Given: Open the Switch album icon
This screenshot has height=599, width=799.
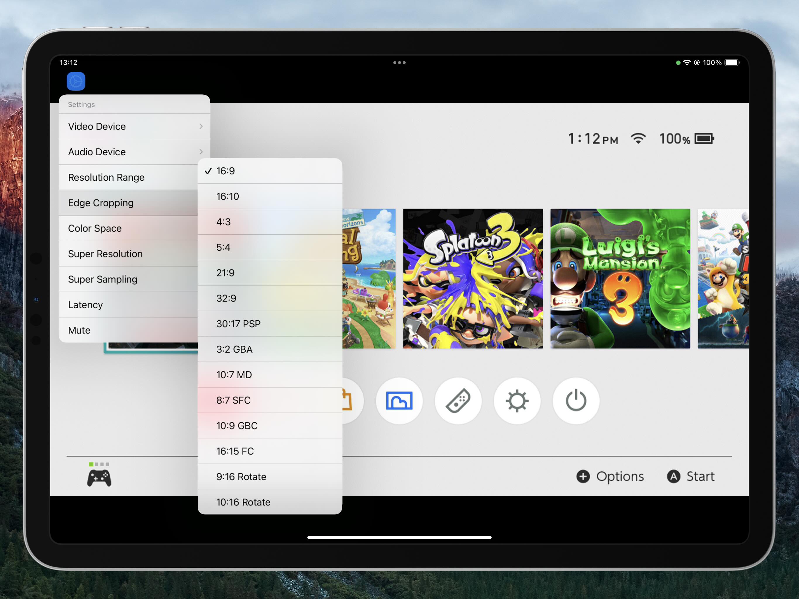Looking at the screenshot, I should 399,401.
